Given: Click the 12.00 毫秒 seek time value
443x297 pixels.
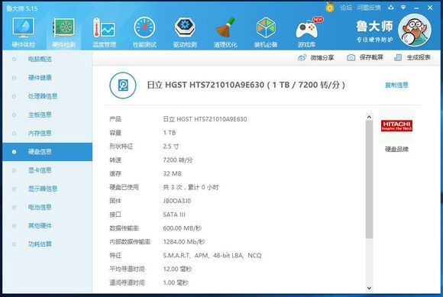Looking at the screenshot, I should (177, 269).
